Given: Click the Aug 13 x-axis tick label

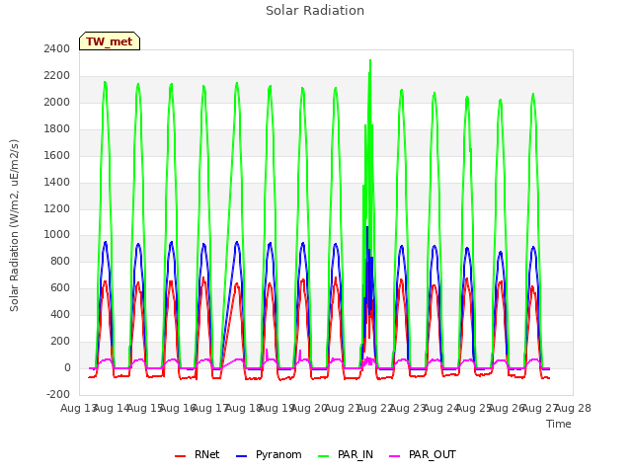Looking at the screenshot, I should (78, 408).
